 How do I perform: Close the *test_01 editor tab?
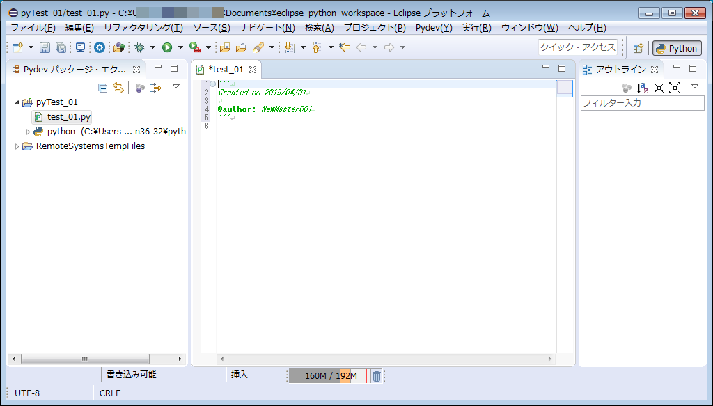pyautogui.click(x=253, y=70)
